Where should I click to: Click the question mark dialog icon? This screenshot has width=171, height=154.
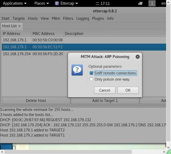(77, 70)
